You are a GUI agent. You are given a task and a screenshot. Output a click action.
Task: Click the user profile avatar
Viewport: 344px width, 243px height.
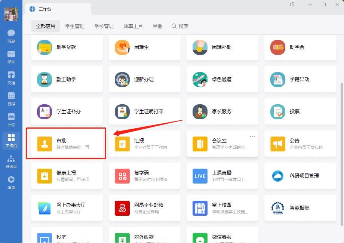pyautogui.click(x=11, y=14)
